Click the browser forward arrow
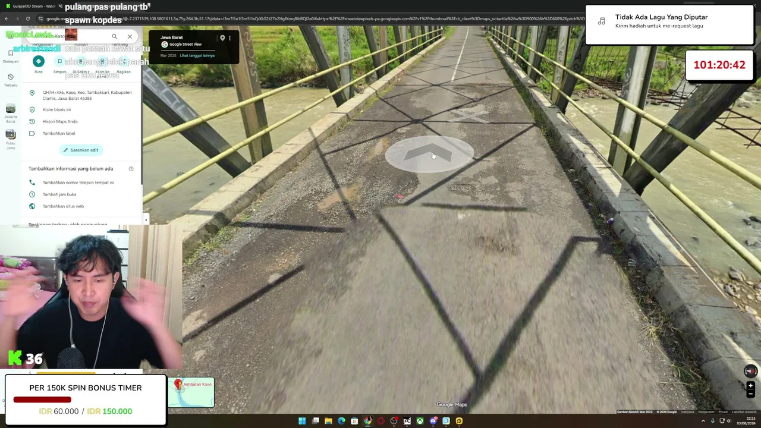The image size is (761, 428). tap(18, 19)
